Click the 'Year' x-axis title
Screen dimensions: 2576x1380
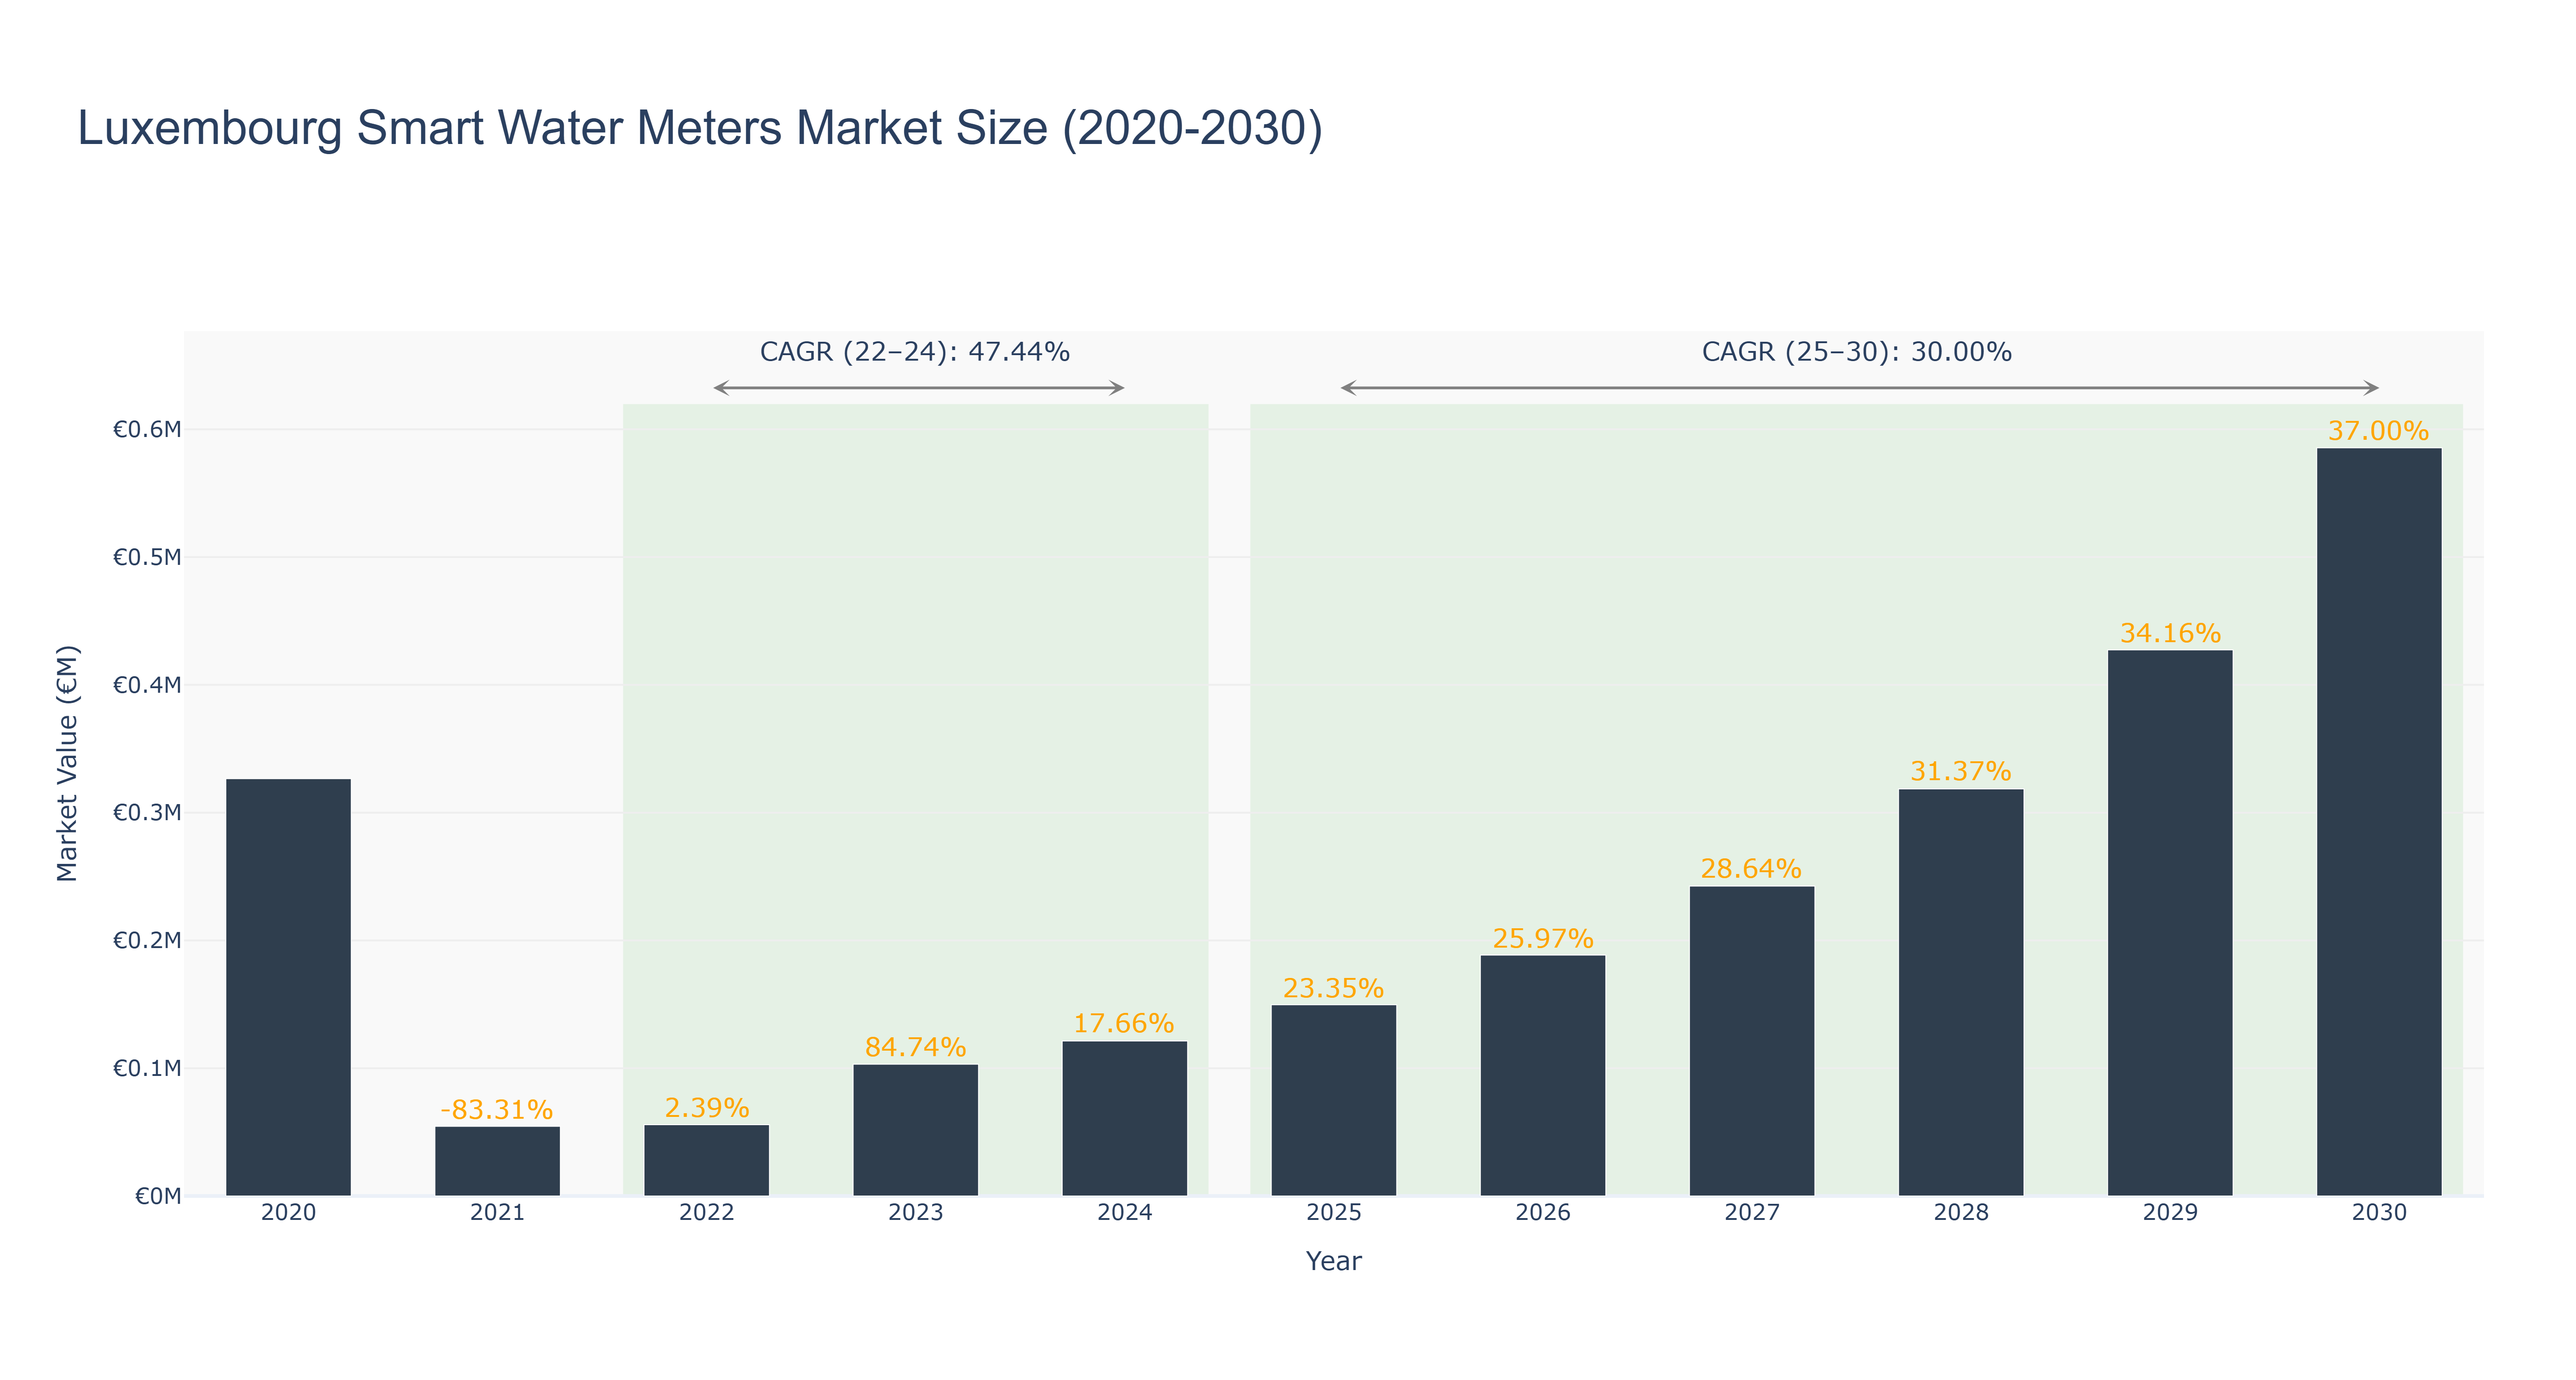[x=1333, y=1261]
